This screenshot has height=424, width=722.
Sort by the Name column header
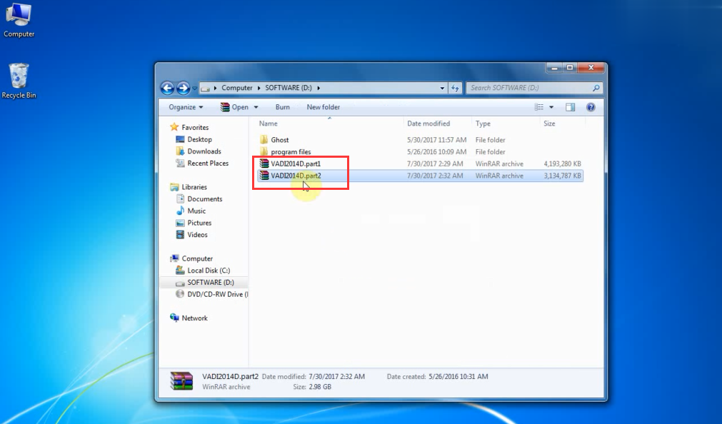[x=268, y=123]
